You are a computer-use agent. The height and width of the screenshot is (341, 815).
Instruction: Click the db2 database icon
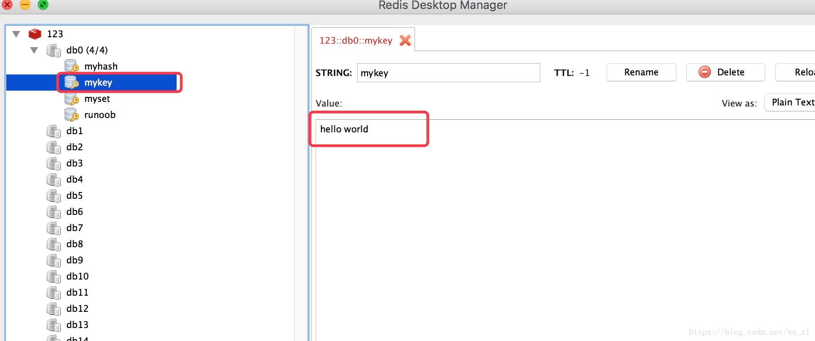pos(54,147)
